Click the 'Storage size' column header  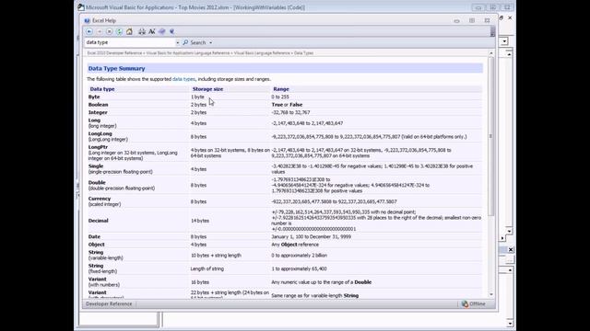tap(207, 89)
